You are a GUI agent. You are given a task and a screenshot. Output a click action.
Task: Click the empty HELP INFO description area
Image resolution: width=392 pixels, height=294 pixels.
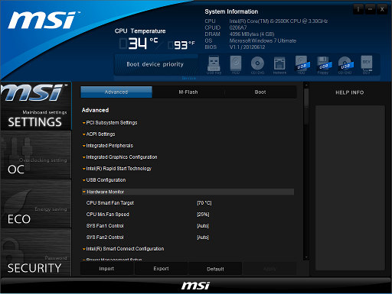coord(350,188)
